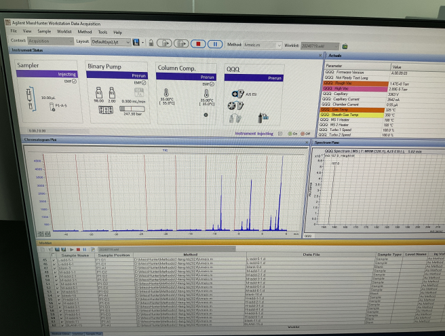Click the padlock lock icon in toolbar
445x336 pixels.
(x=151, y=43)
